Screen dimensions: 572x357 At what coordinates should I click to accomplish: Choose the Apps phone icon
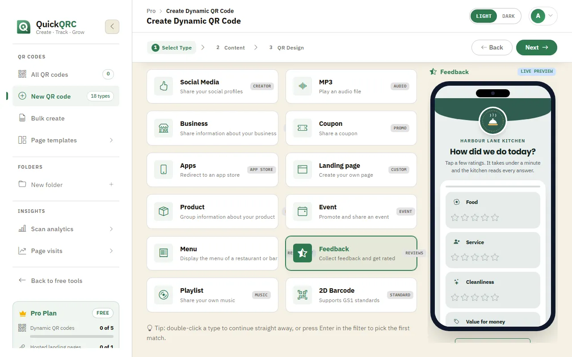(164, 170)
